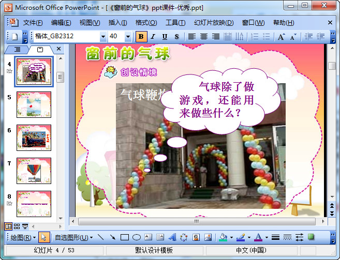Click animation star icon beside slide 8
Image resolution: width=340 pixels, height=260 pixels.
coord(9,204)
